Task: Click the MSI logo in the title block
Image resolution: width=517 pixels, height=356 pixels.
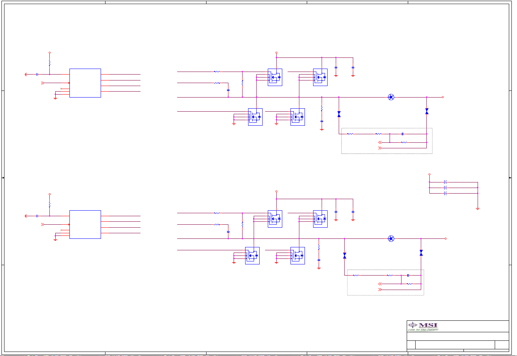Action: click(423, 326)
